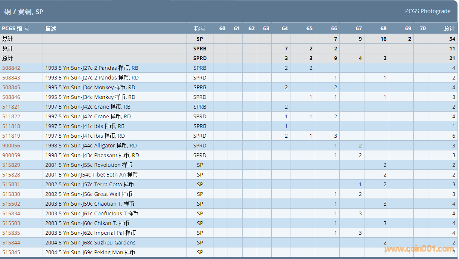Image resolution: width=459 pixels, height=259 pixels.
Task: Open PCGS number 515502 Chaotian link
Action: (x=11, y=204)
